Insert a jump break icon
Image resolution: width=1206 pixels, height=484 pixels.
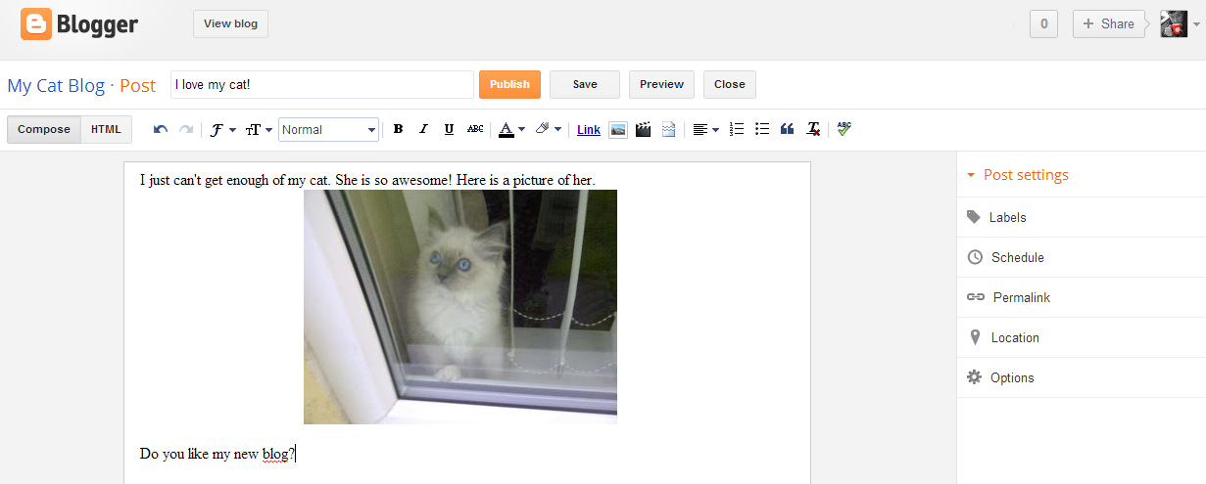pyautogui.click(x=668, y=130)
